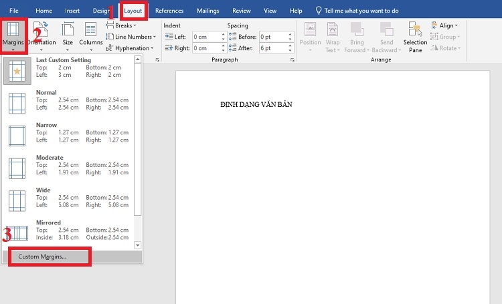
Task: Click the Wrap Text icon
Action: [x=333, y=36]
